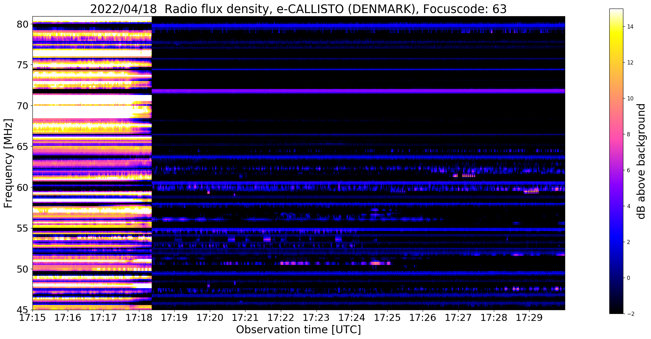Click the colorbar tick labeled 2

628,242
